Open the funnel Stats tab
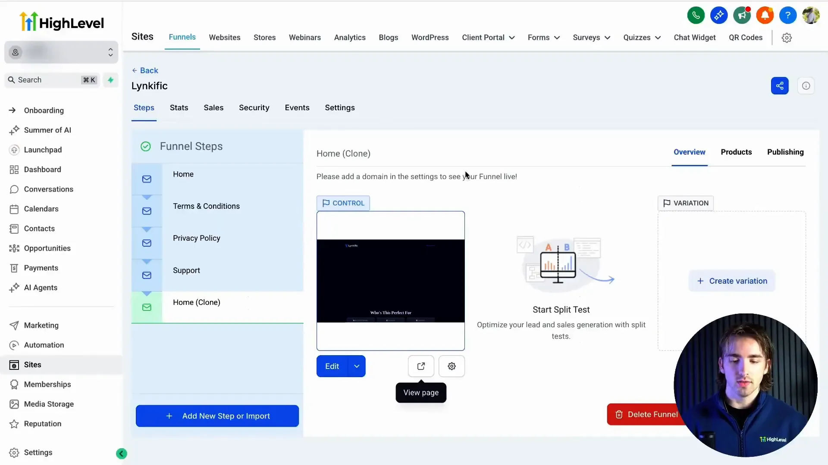 tap(179, 108)
